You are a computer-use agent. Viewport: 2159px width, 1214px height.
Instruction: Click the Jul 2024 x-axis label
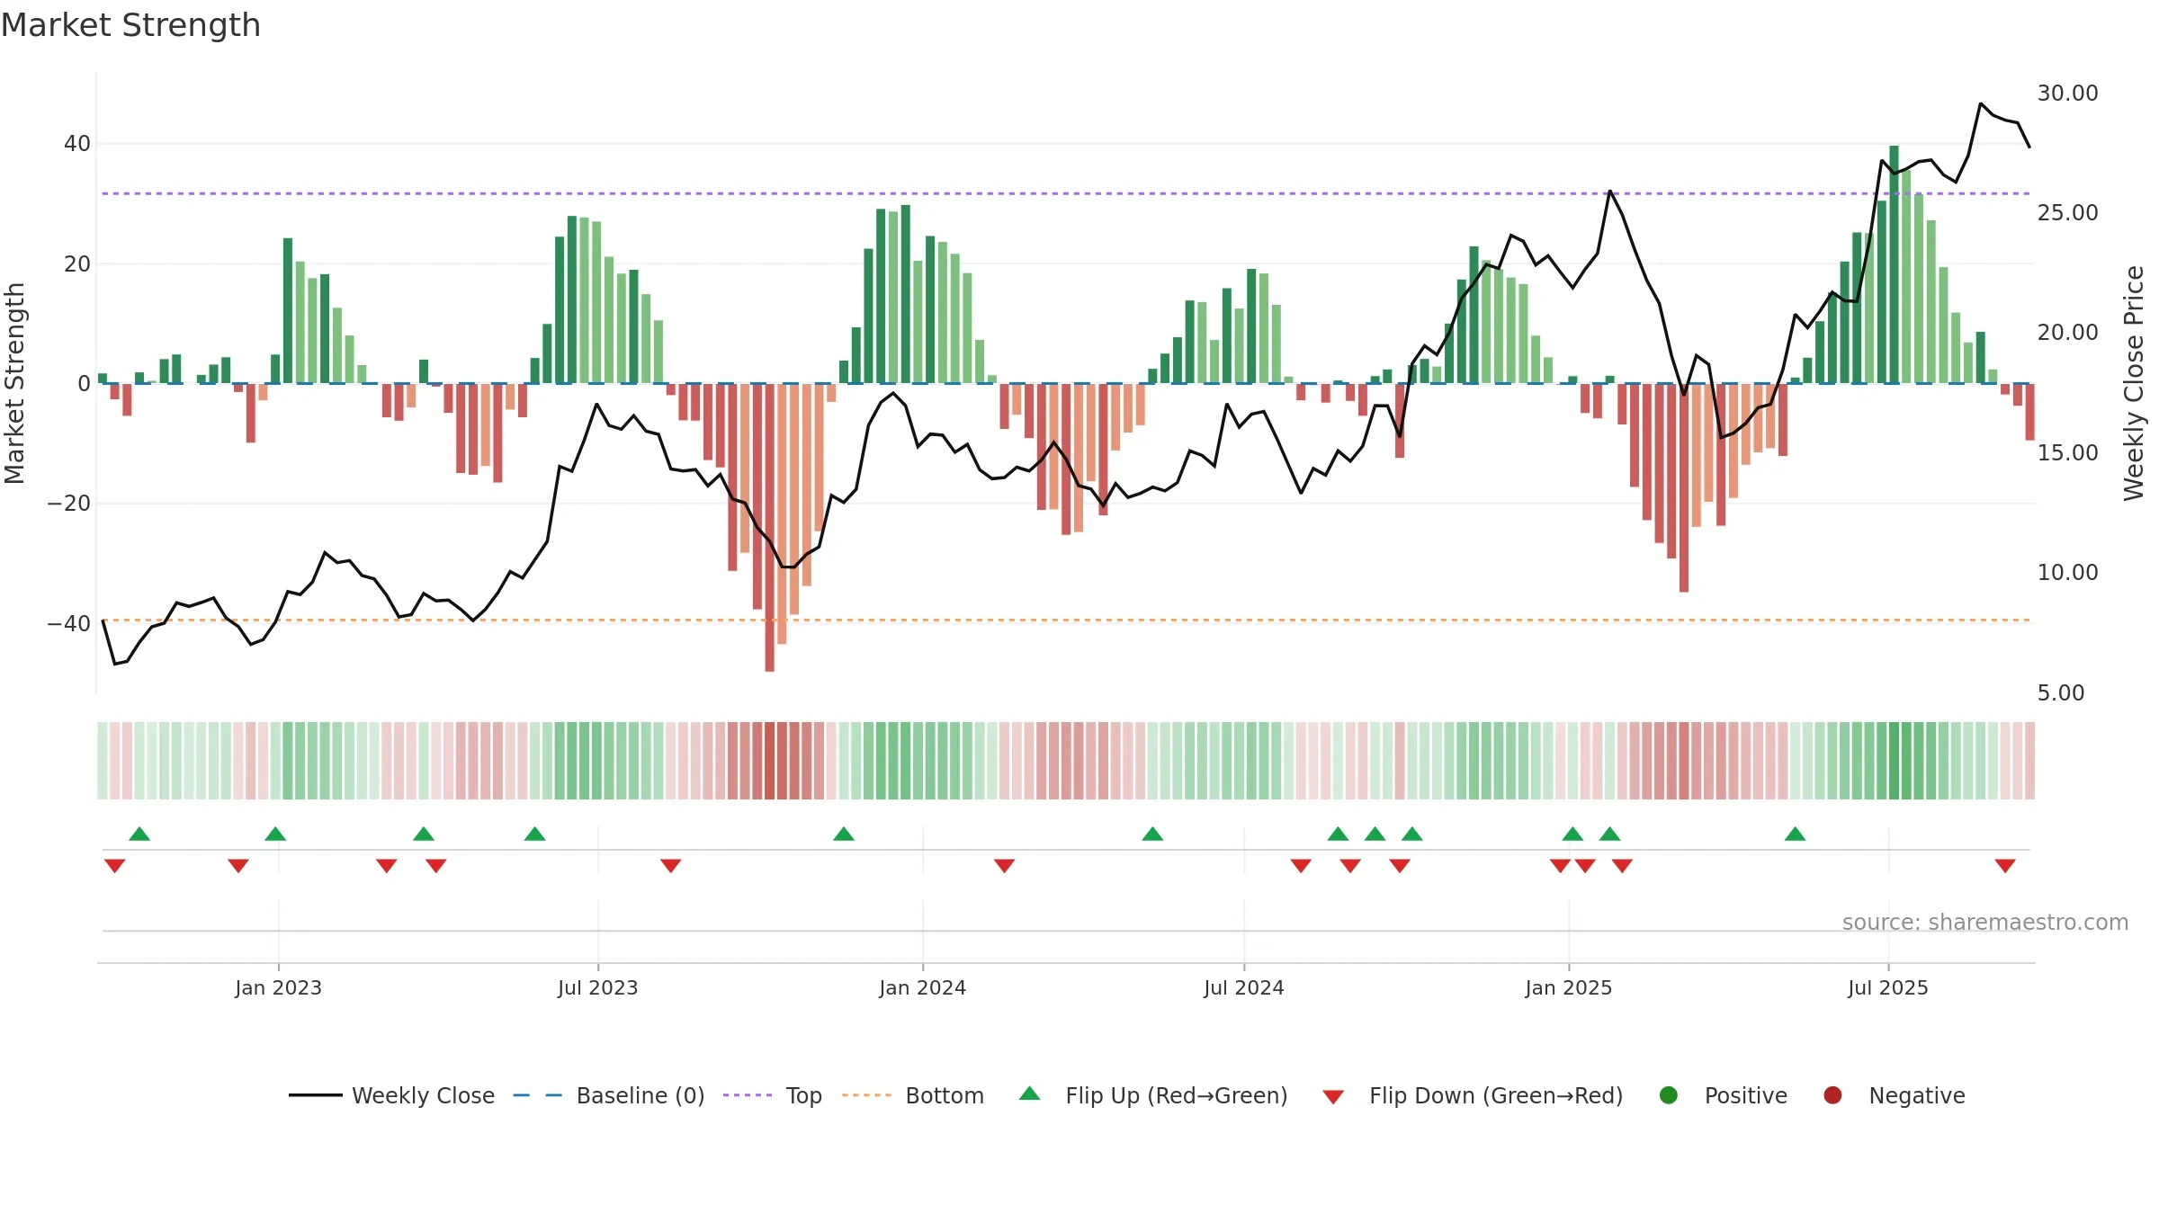tap(1243, 987)
